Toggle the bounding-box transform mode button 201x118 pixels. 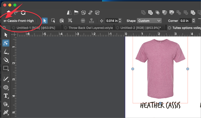click(70, 21)
